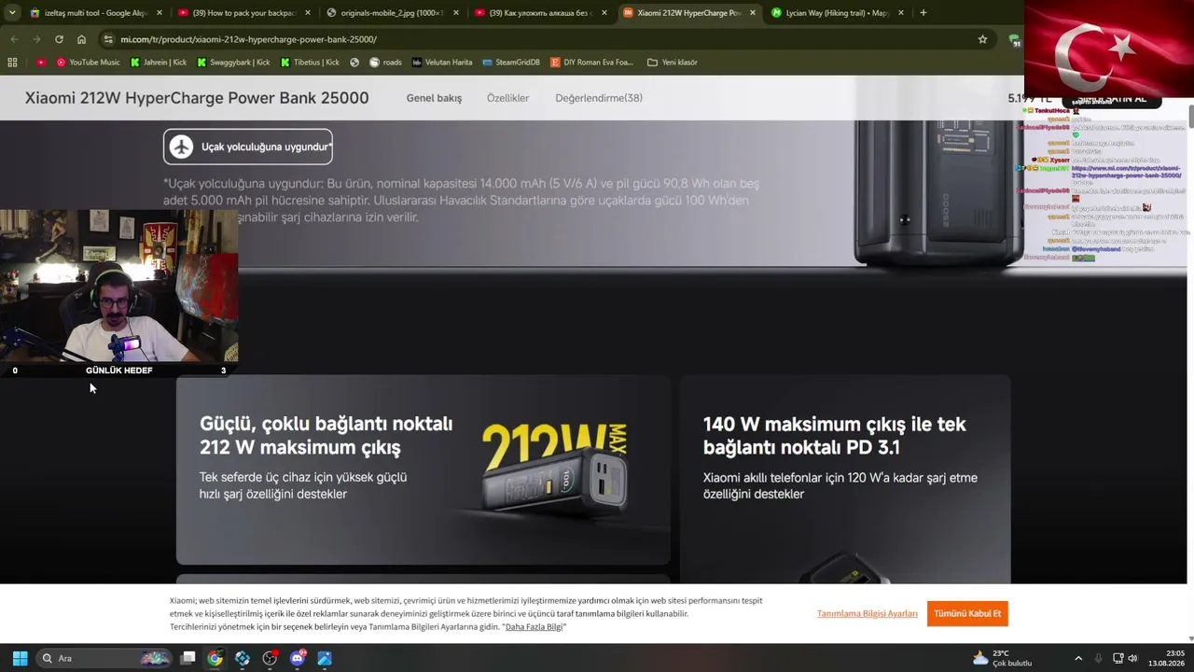Image resolution: width=1194 pixels, height=672 pixels.
Task: Open Velutan Harita bookmark
Action: 442,63
